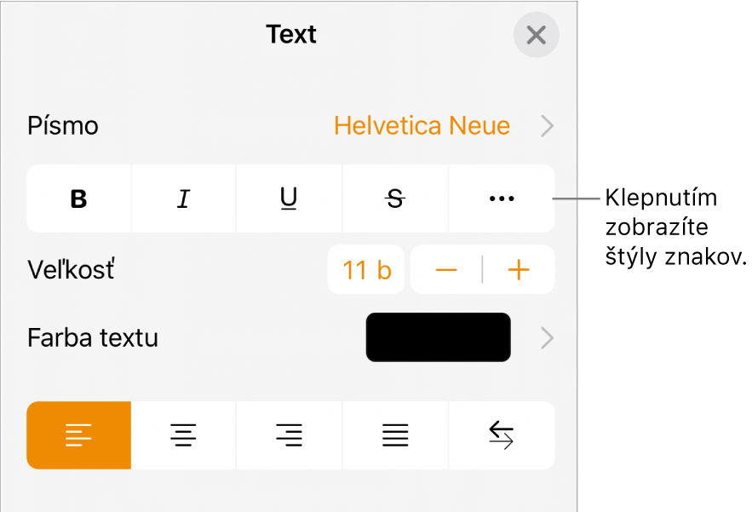This screenshot has height=512, width=752.
Task: Align text to the right
Action: pos(290,435)
